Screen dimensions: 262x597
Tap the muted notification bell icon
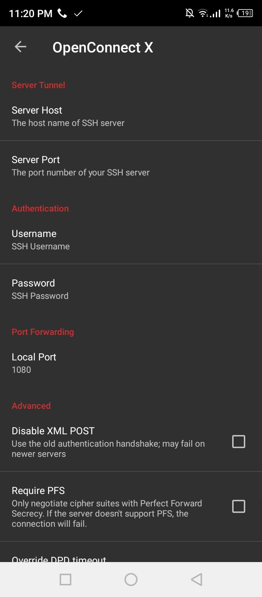tap(190, 13)
